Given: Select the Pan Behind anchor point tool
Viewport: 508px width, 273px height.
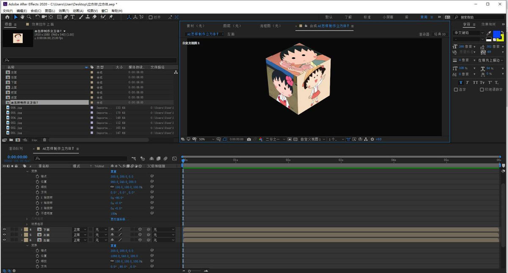Looking at the screenshot, I should (x=50, y=17).
